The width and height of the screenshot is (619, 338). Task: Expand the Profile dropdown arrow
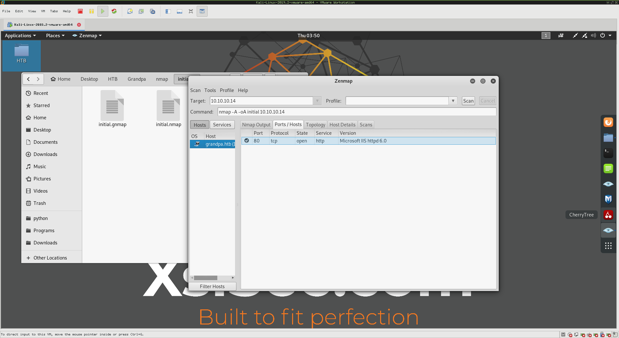453,101
